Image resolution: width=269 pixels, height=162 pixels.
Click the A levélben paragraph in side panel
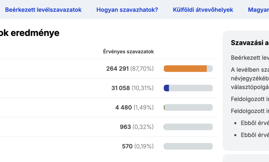pos(250,78)
